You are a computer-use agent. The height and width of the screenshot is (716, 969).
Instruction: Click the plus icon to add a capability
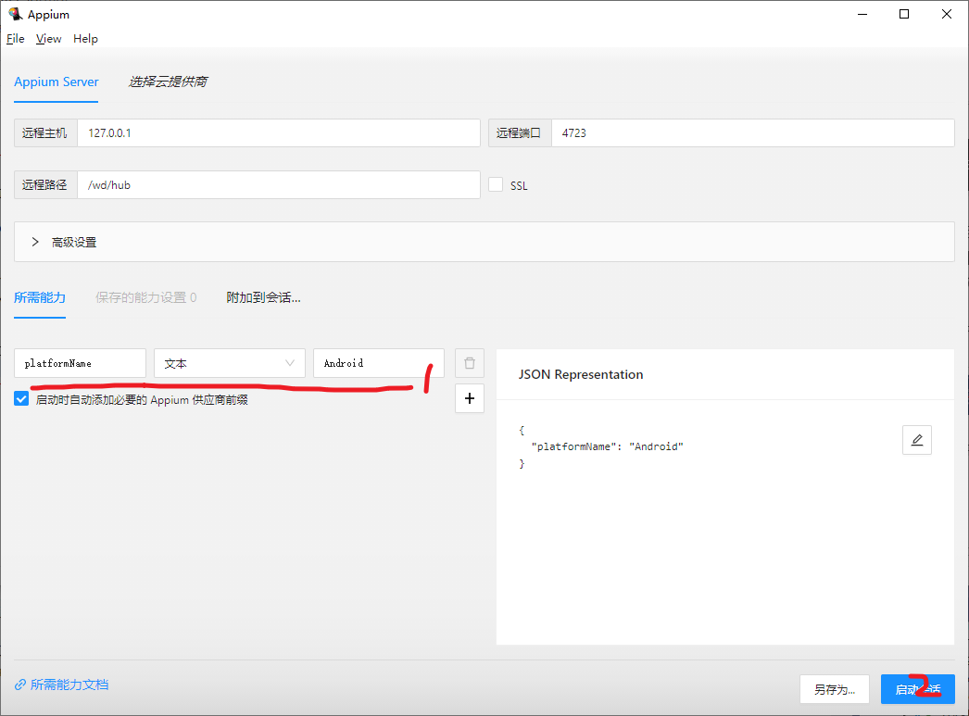[x=469, y=398]
